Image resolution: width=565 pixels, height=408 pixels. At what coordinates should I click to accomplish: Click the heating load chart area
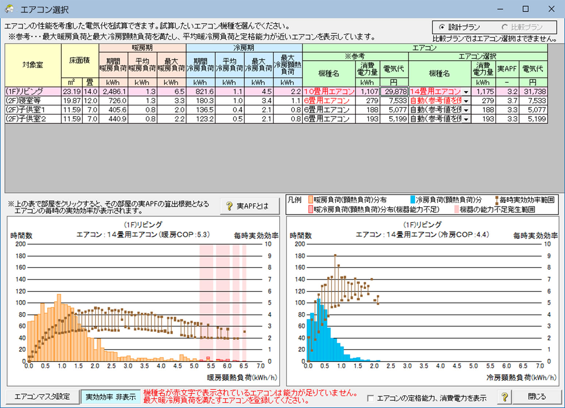coord(143,301)
